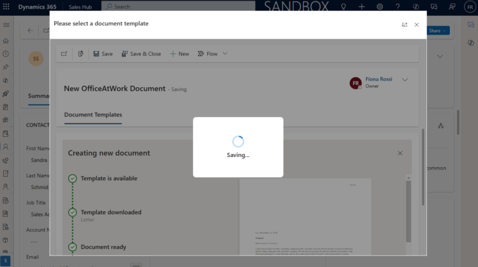
Task: Open Settings gear in top bar
Action: (380, 7)
